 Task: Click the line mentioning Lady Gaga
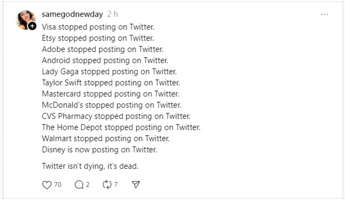pyautogui.click(x=109, y=72)
